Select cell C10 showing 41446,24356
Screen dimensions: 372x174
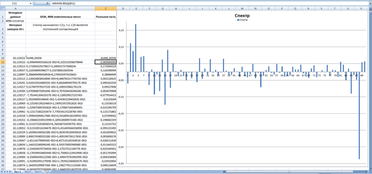click(x=106, y=58)
